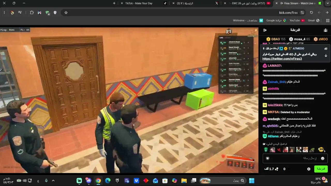
Task: Select the sunglasses emote in the quick emote row
Action: (321, 150)
